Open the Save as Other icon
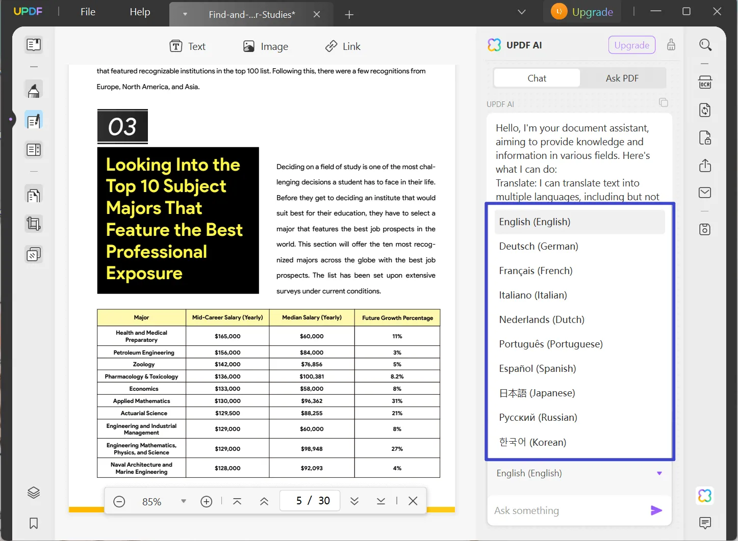The height and width of the screenshot is (541, 738). pos(705,229)
